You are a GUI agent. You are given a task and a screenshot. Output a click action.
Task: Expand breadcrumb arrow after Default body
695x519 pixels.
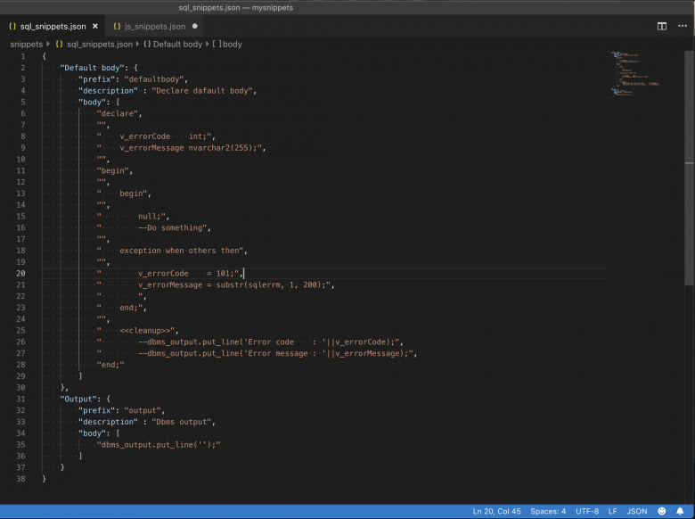[207, 44]
